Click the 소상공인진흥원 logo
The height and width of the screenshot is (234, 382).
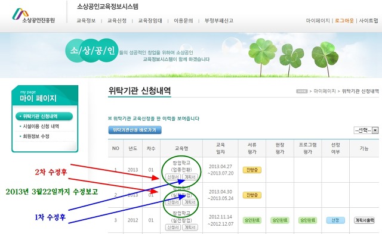coord(33,15)
